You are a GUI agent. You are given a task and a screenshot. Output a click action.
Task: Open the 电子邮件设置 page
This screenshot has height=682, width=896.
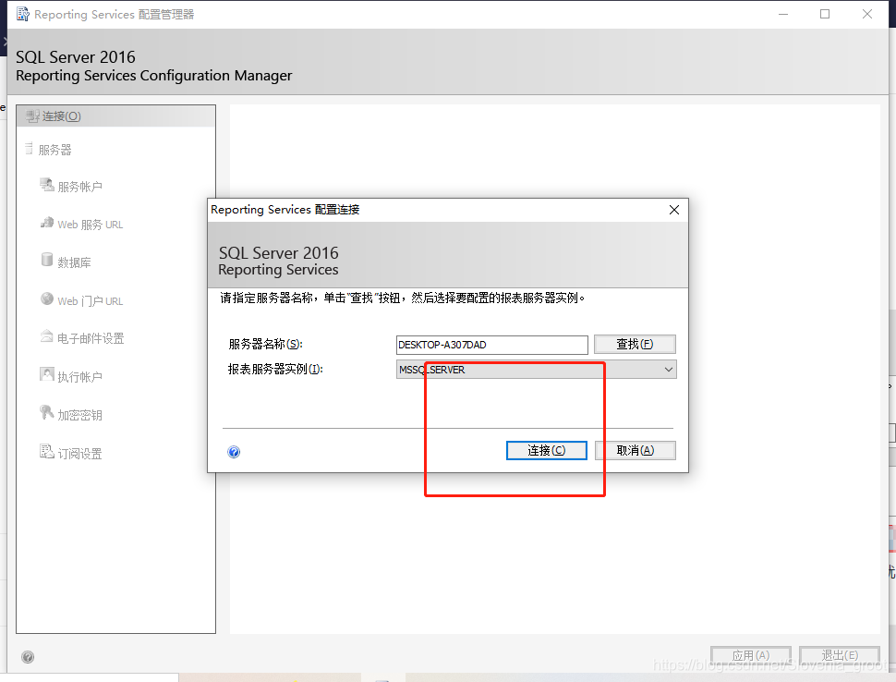pyautogui.click(x=91, y=338)
